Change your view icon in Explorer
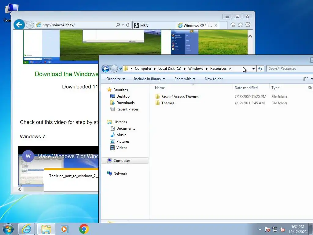The image size is (313, 235). [305, 79]
